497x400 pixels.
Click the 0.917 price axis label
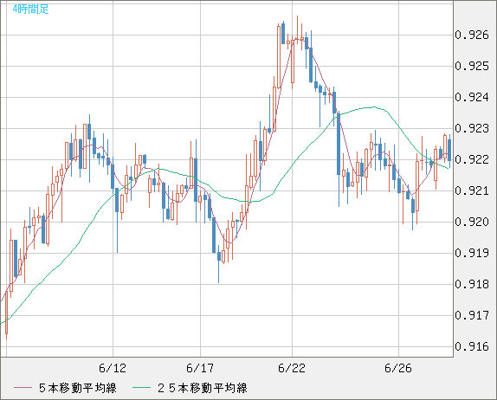(x=472, y=315)
